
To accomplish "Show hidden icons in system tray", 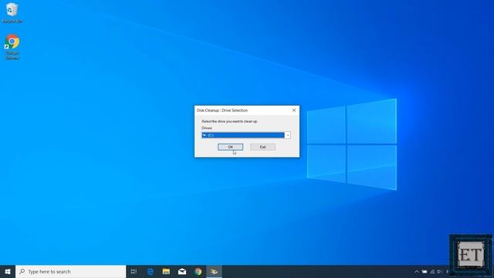I will pos(417,271).
